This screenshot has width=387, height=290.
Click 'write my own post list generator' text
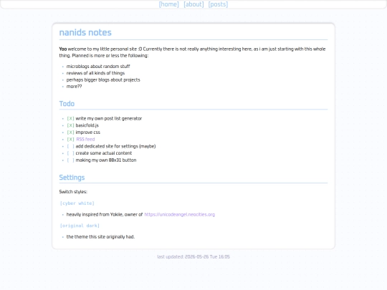[x=109, y=119]
